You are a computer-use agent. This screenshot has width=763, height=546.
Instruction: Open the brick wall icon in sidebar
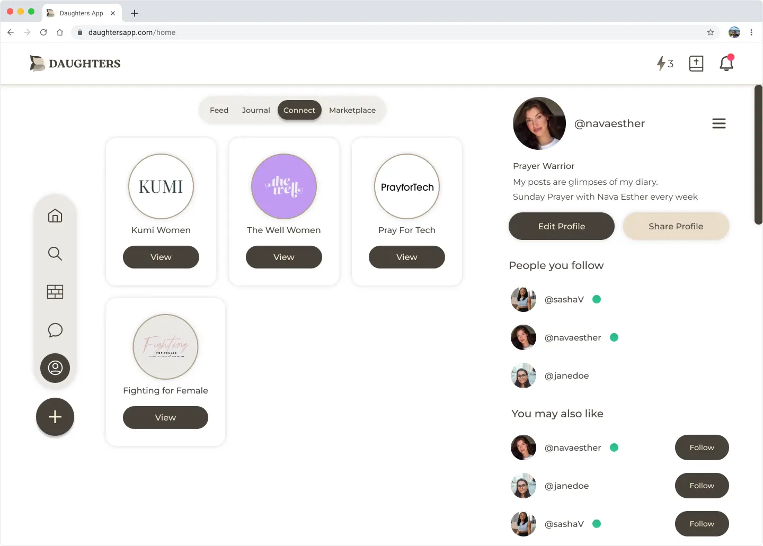[x=55, y=292]
